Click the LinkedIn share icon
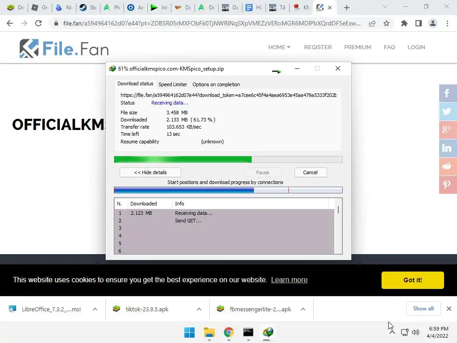 (448, 148)
